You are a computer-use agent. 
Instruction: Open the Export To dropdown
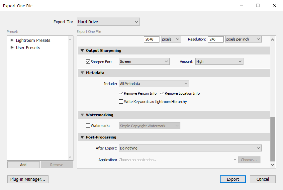click(108, 22)
